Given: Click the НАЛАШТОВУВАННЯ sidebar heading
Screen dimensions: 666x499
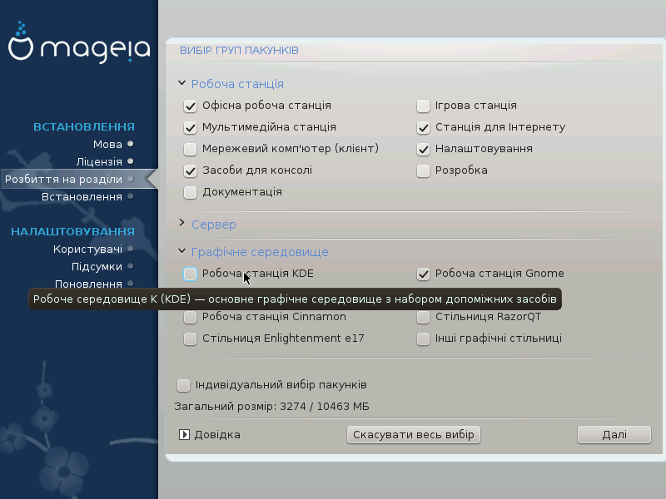Looking at the screenshot, I should click(72, 232).
